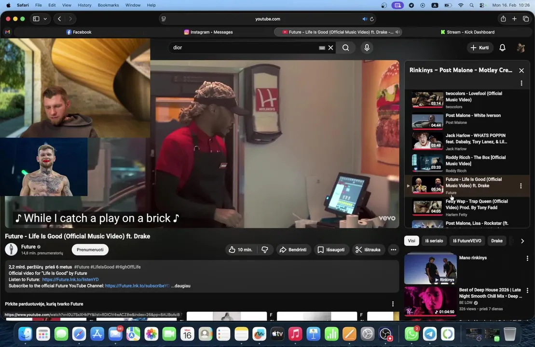Select the Iš FutureVEVO filter chip
The image size is (535, 347).
point(467,241)
